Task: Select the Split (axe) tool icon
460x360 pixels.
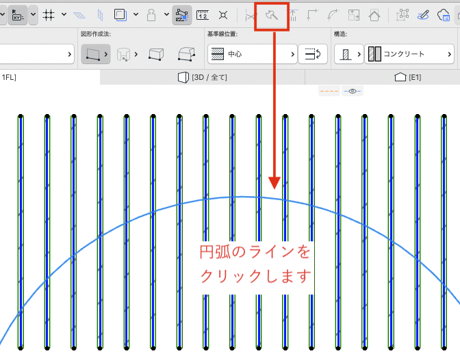Action: (272, 15)
